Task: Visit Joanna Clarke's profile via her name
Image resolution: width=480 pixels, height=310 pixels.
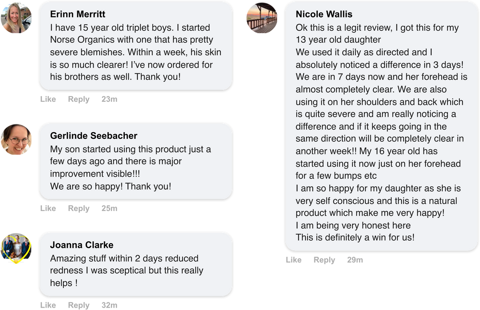Action: (82, 245)
